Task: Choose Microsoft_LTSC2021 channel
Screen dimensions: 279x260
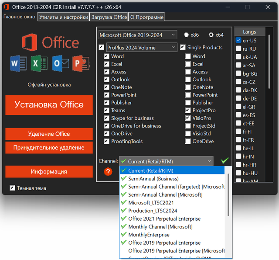Action: [x=172, y=203]
